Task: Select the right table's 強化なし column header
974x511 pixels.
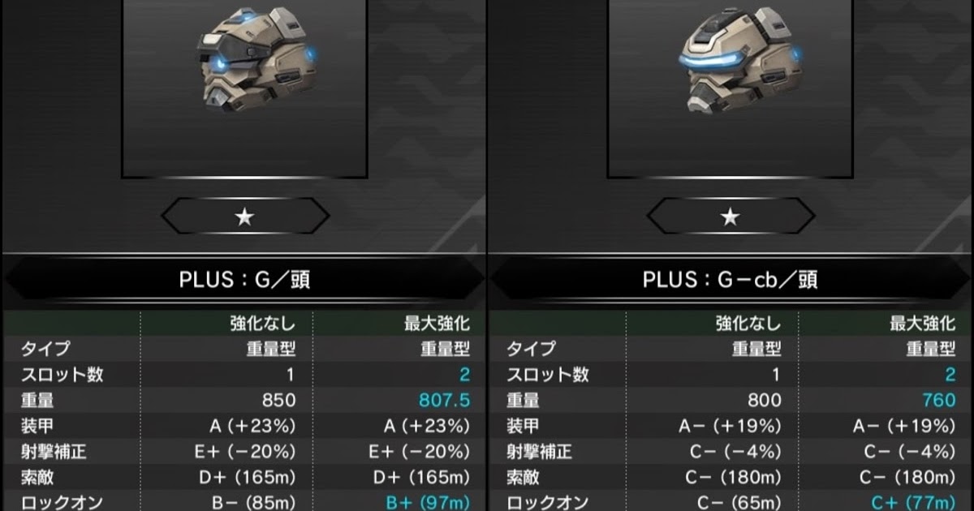Action: 748,324
